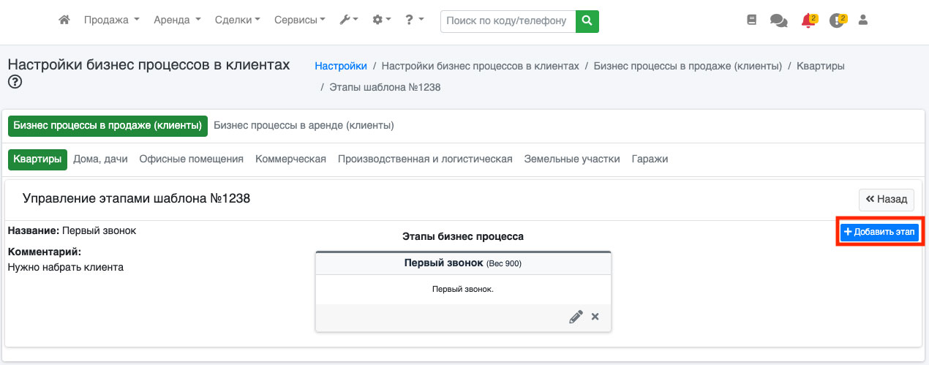Viewport: 929px width, 365px height.
Task: Click the Добавить этап button
Action: point(879,232)
